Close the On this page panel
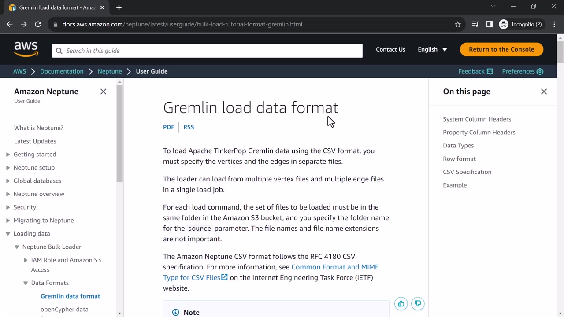 (x=544, y=92)
